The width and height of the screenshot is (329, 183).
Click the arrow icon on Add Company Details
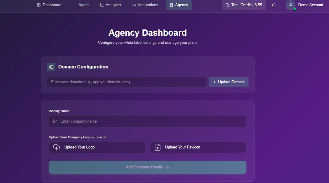coord(167,167)
